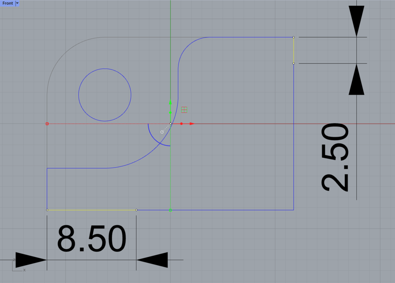Select the 2.50 dimension text
This screenshot has height=283, width=395.
point(335,157)
